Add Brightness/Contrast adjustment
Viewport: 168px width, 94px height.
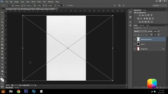tap(139, 15)
